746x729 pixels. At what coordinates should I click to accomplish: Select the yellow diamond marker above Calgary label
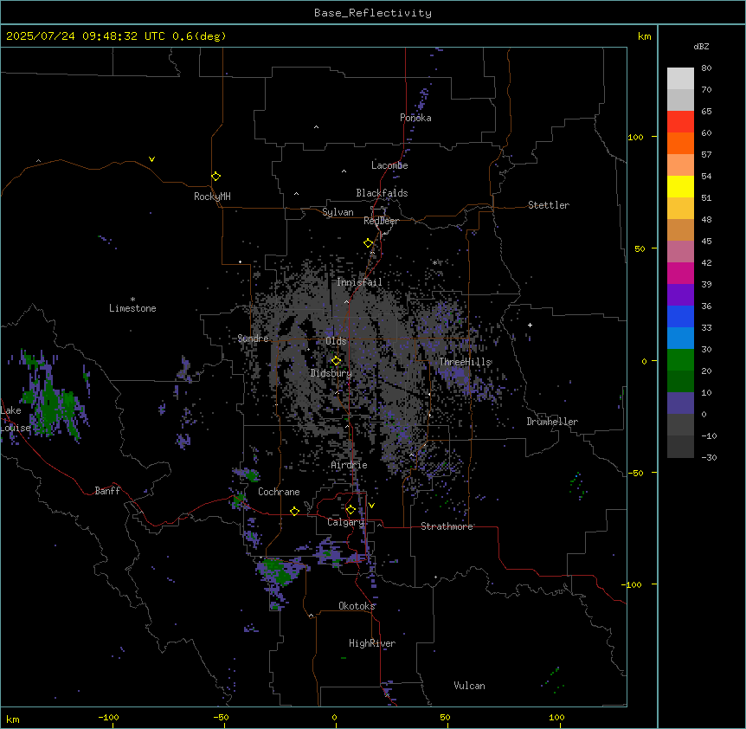350,510
